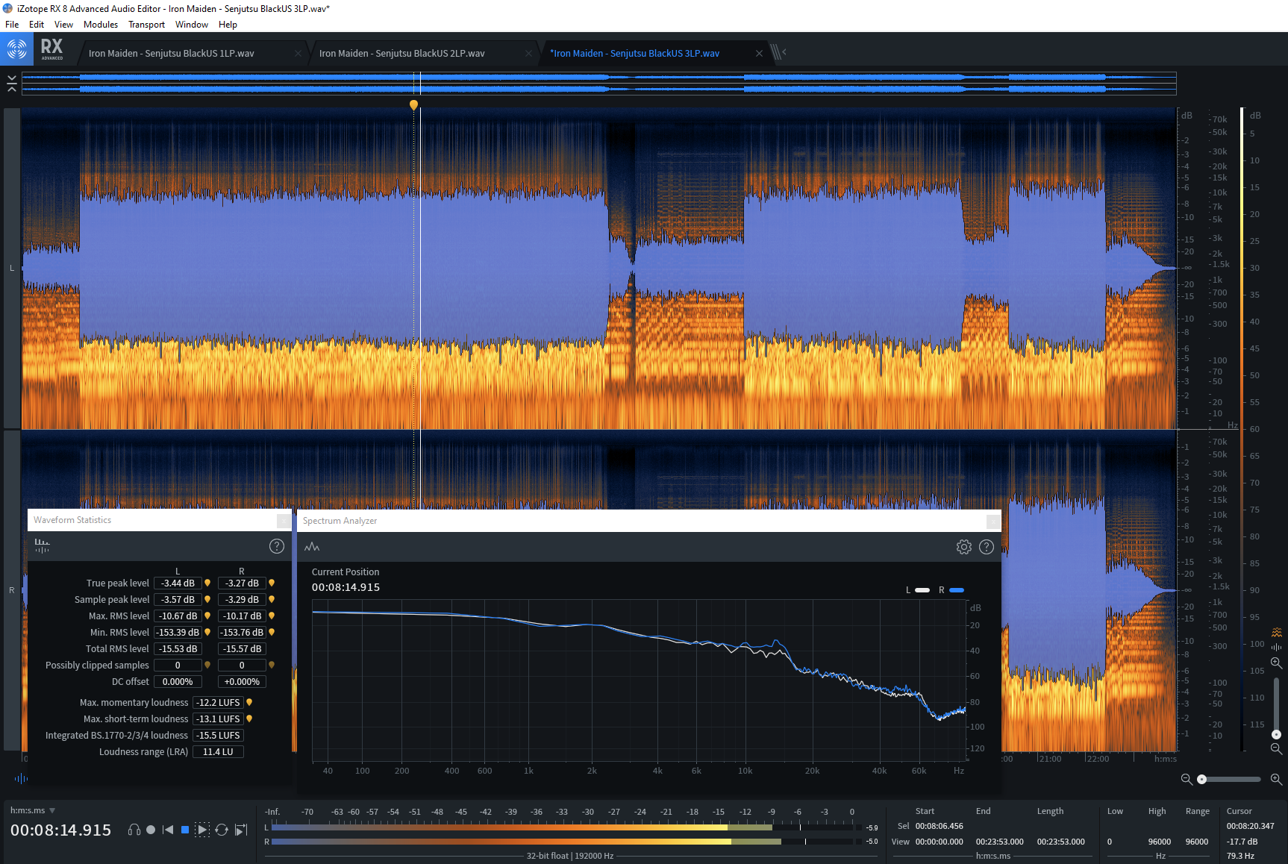Zoom out vertically with magnifier minus
The height and width of the screenshot is (864, 1288).
click(1277, 748)
